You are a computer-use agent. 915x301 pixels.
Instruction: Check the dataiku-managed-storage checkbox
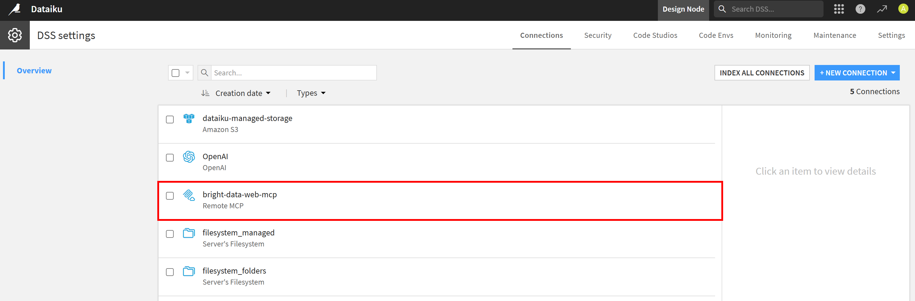[x=170, y=120]
